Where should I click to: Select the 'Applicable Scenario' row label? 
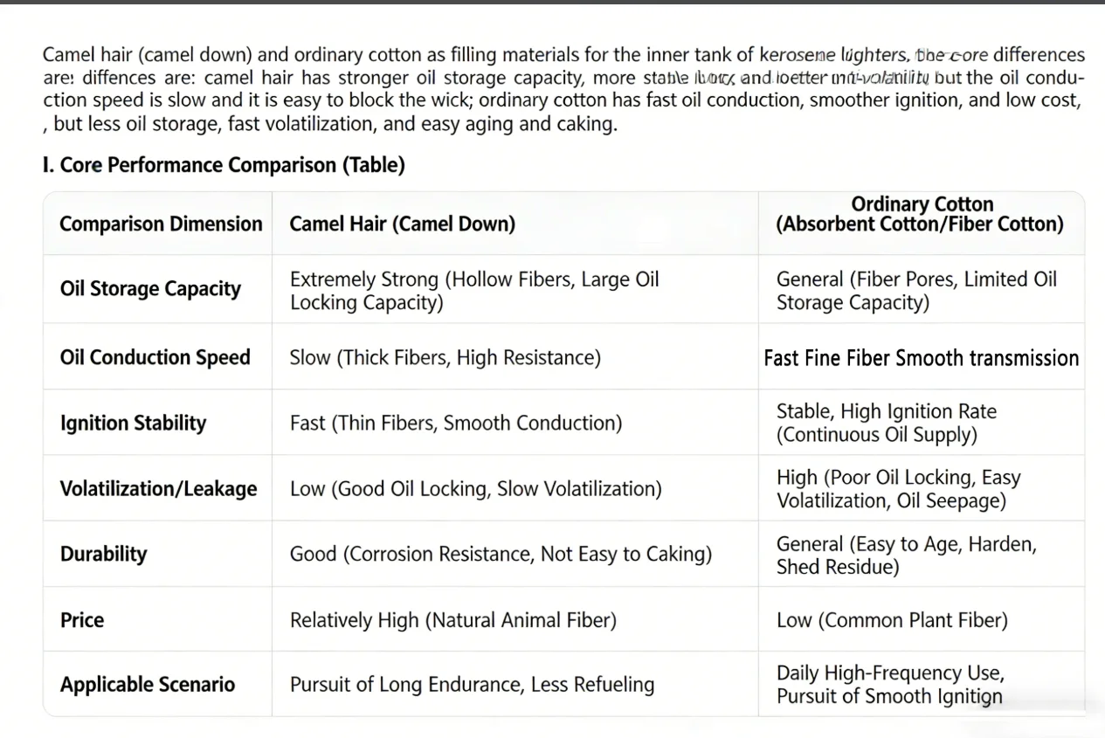point(148,685)
